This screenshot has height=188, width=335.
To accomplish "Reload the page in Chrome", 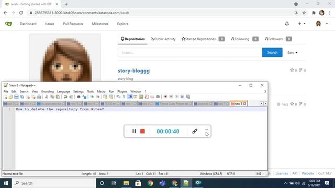I will point(21,13).
